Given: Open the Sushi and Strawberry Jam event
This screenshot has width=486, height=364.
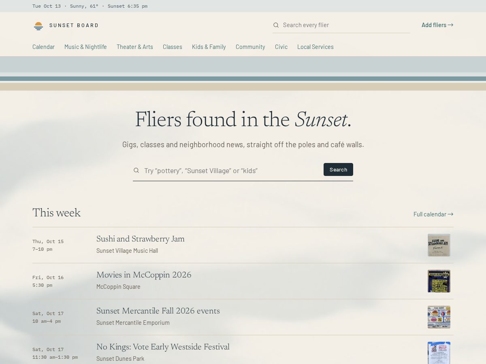Looking at the screenshot, I should click(141, 239).
